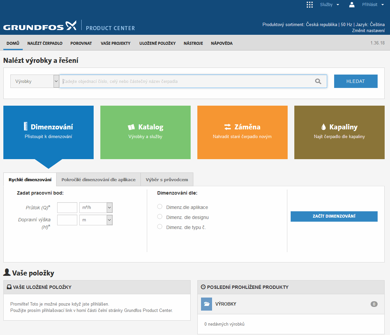
Task: Expand the m³/h flow unit dropdown
Action: coord(96,208)
